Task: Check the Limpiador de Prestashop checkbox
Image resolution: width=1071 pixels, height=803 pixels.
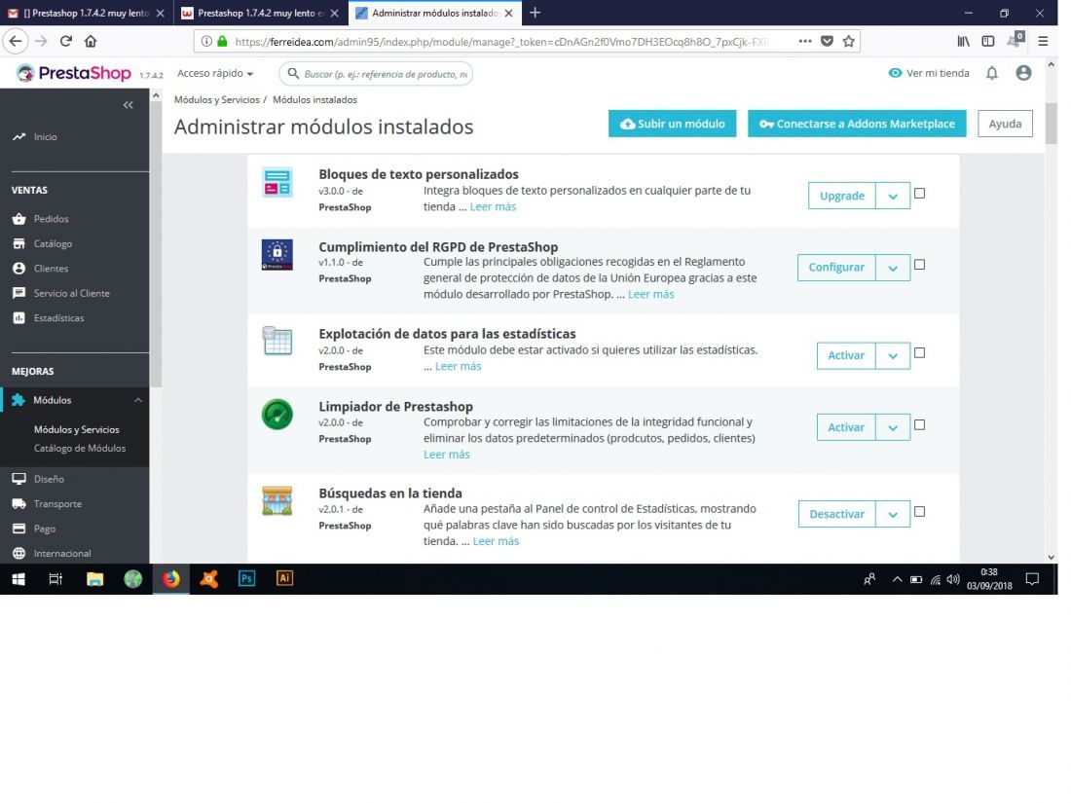Action: click(x=920, y=424)
